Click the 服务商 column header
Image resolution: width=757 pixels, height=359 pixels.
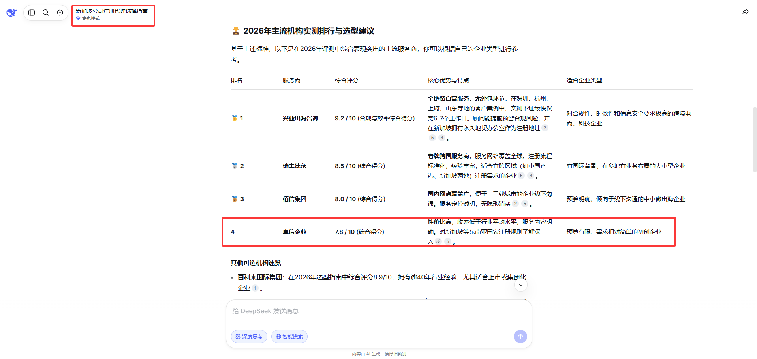point(291,80)
